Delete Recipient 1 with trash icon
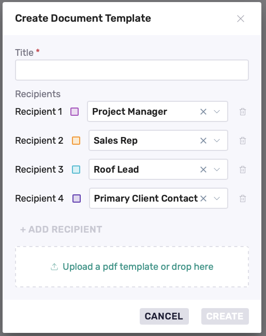 pyautogui.click(x=243, y=112)
